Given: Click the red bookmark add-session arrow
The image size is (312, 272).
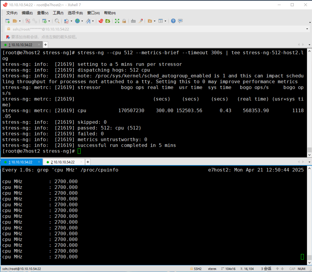Looking at the screenshot, I should click(x=8, y=37).
